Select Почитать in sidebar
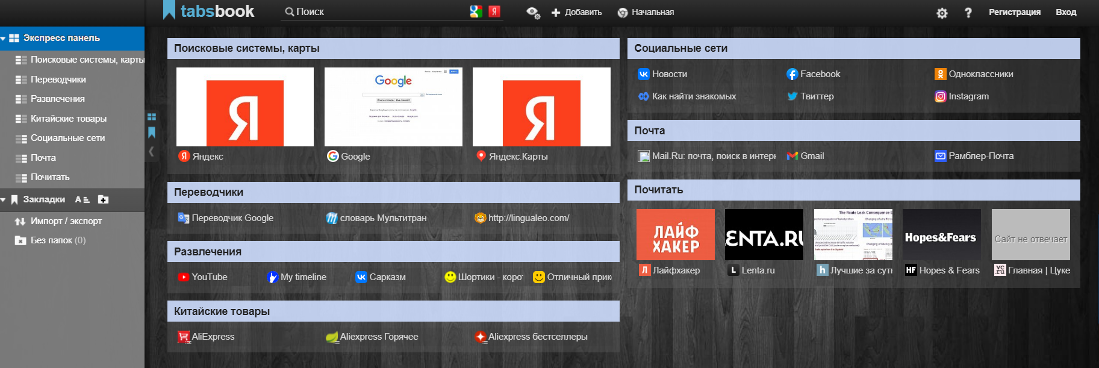Viewport: 1099px width, 368px height. point(42,177)
